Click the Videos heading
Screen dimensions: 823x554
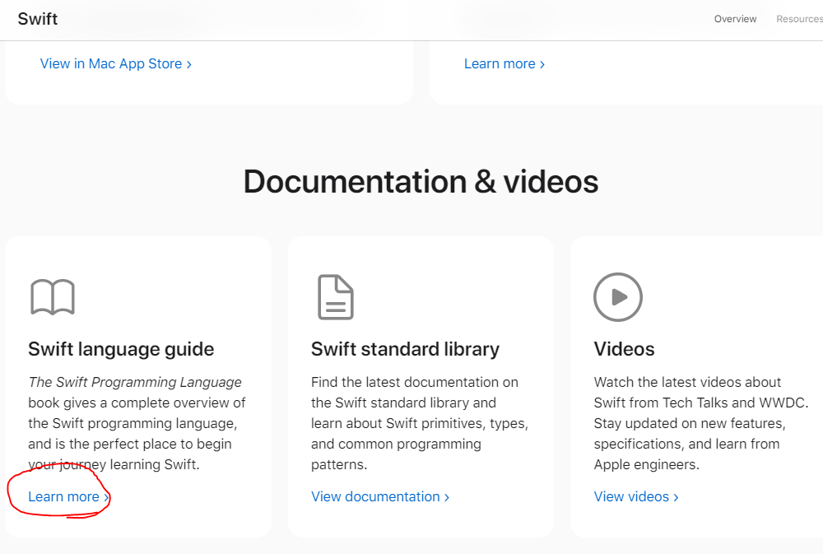point(624,349)
